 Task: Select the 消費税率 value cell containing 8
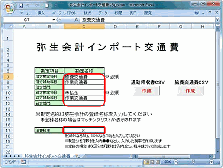click(x=84, y=130)
